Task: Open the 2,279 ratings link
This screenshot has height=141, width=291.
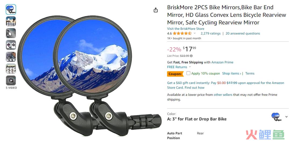Action: click(210, 34)
